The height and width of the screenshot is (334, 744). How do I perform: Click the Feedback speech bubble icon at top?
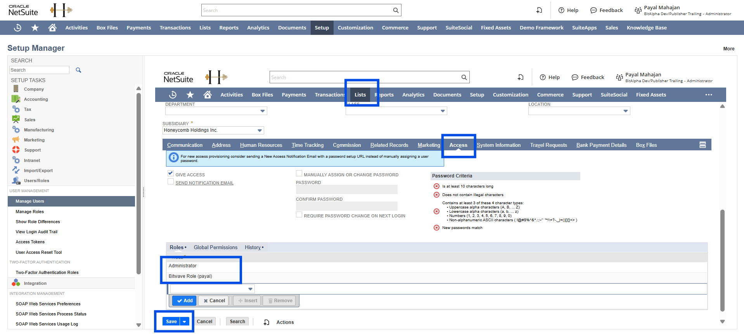593,10
